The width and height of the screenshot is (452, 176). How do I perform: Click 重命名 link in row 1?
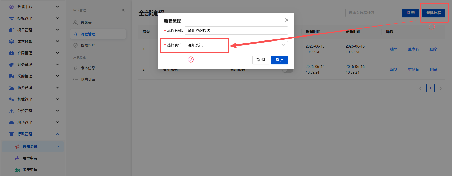[x=413, y=49]
